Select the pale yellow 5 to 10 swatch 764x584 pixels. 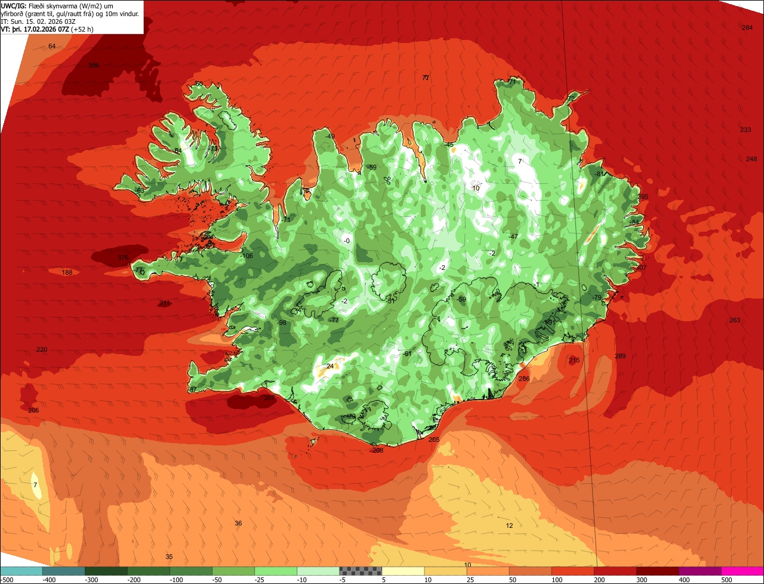pos(403,571)
